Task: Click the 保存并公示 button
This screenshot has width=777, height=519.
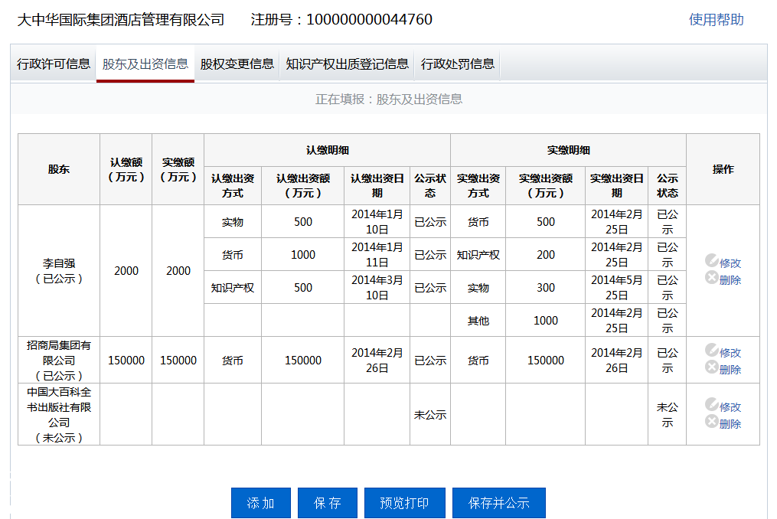Action: 499,503
